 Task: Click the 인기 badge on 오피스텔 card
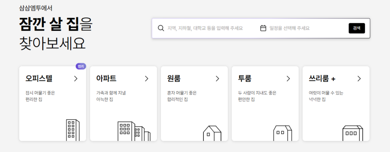(x=81, y=66)
